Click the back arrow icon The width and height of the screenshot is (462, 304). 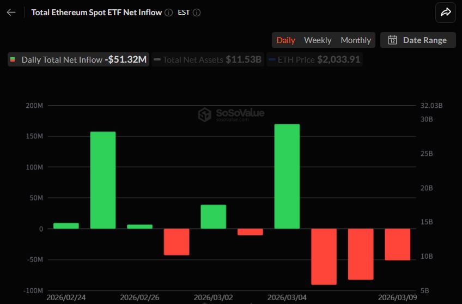[x=11, y=13]
